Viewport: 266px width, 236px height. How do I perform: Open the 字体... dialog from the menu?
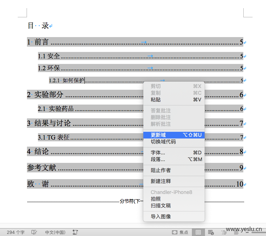[174, 153]
